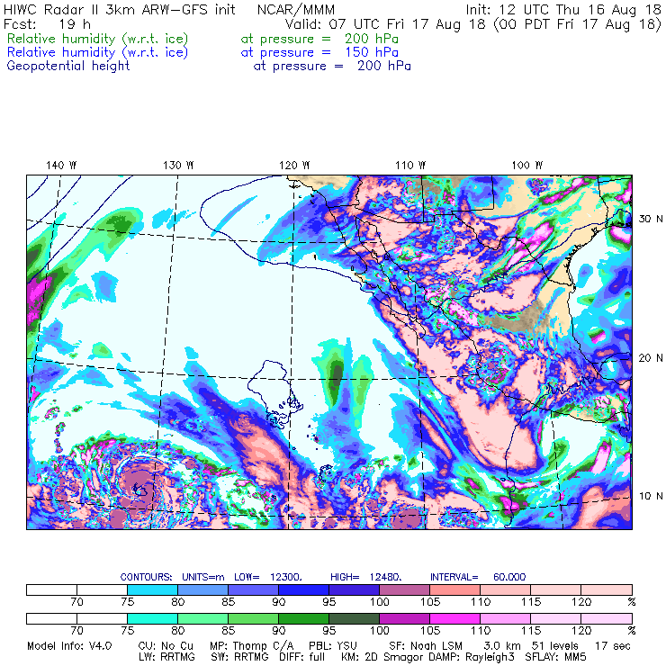
Task: Click the 'SFLAY: MM5' setting text
Action: tap(555, 657)
